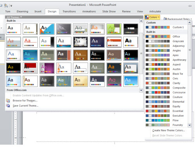Apply the bright blue gradient theme, last row end

point(131,81)
